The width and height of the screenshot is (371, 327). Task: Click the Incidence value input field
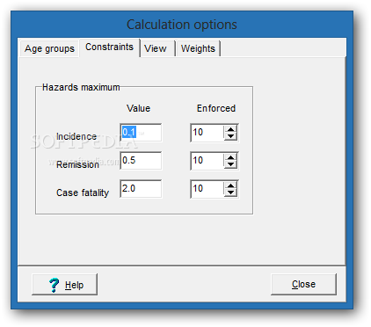(x=141, y=133)
